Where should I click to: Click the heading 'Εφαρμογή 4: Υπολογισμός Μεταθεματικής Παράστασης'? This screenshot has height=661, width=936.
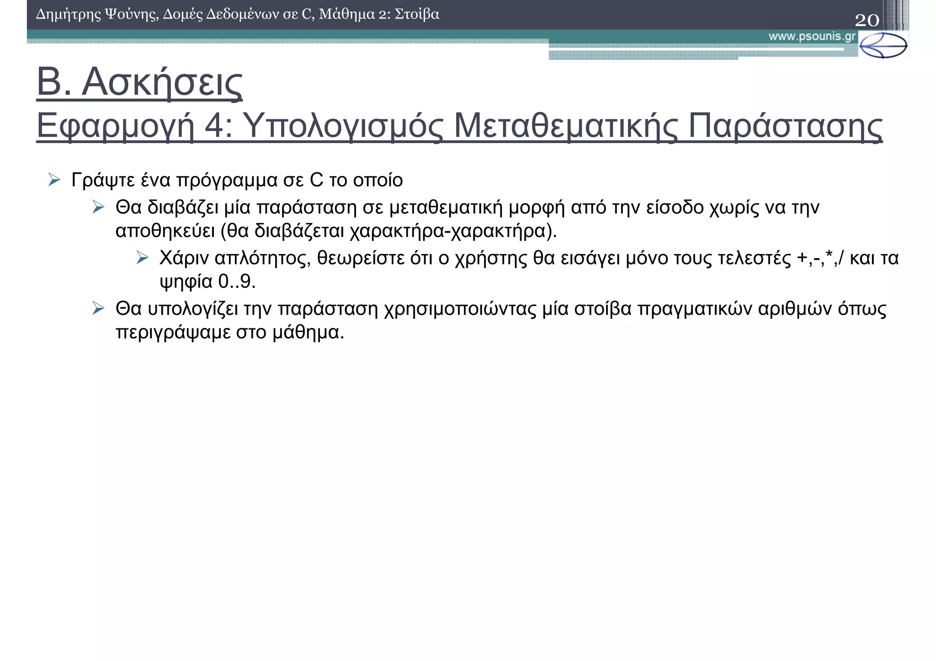[459, 126]
